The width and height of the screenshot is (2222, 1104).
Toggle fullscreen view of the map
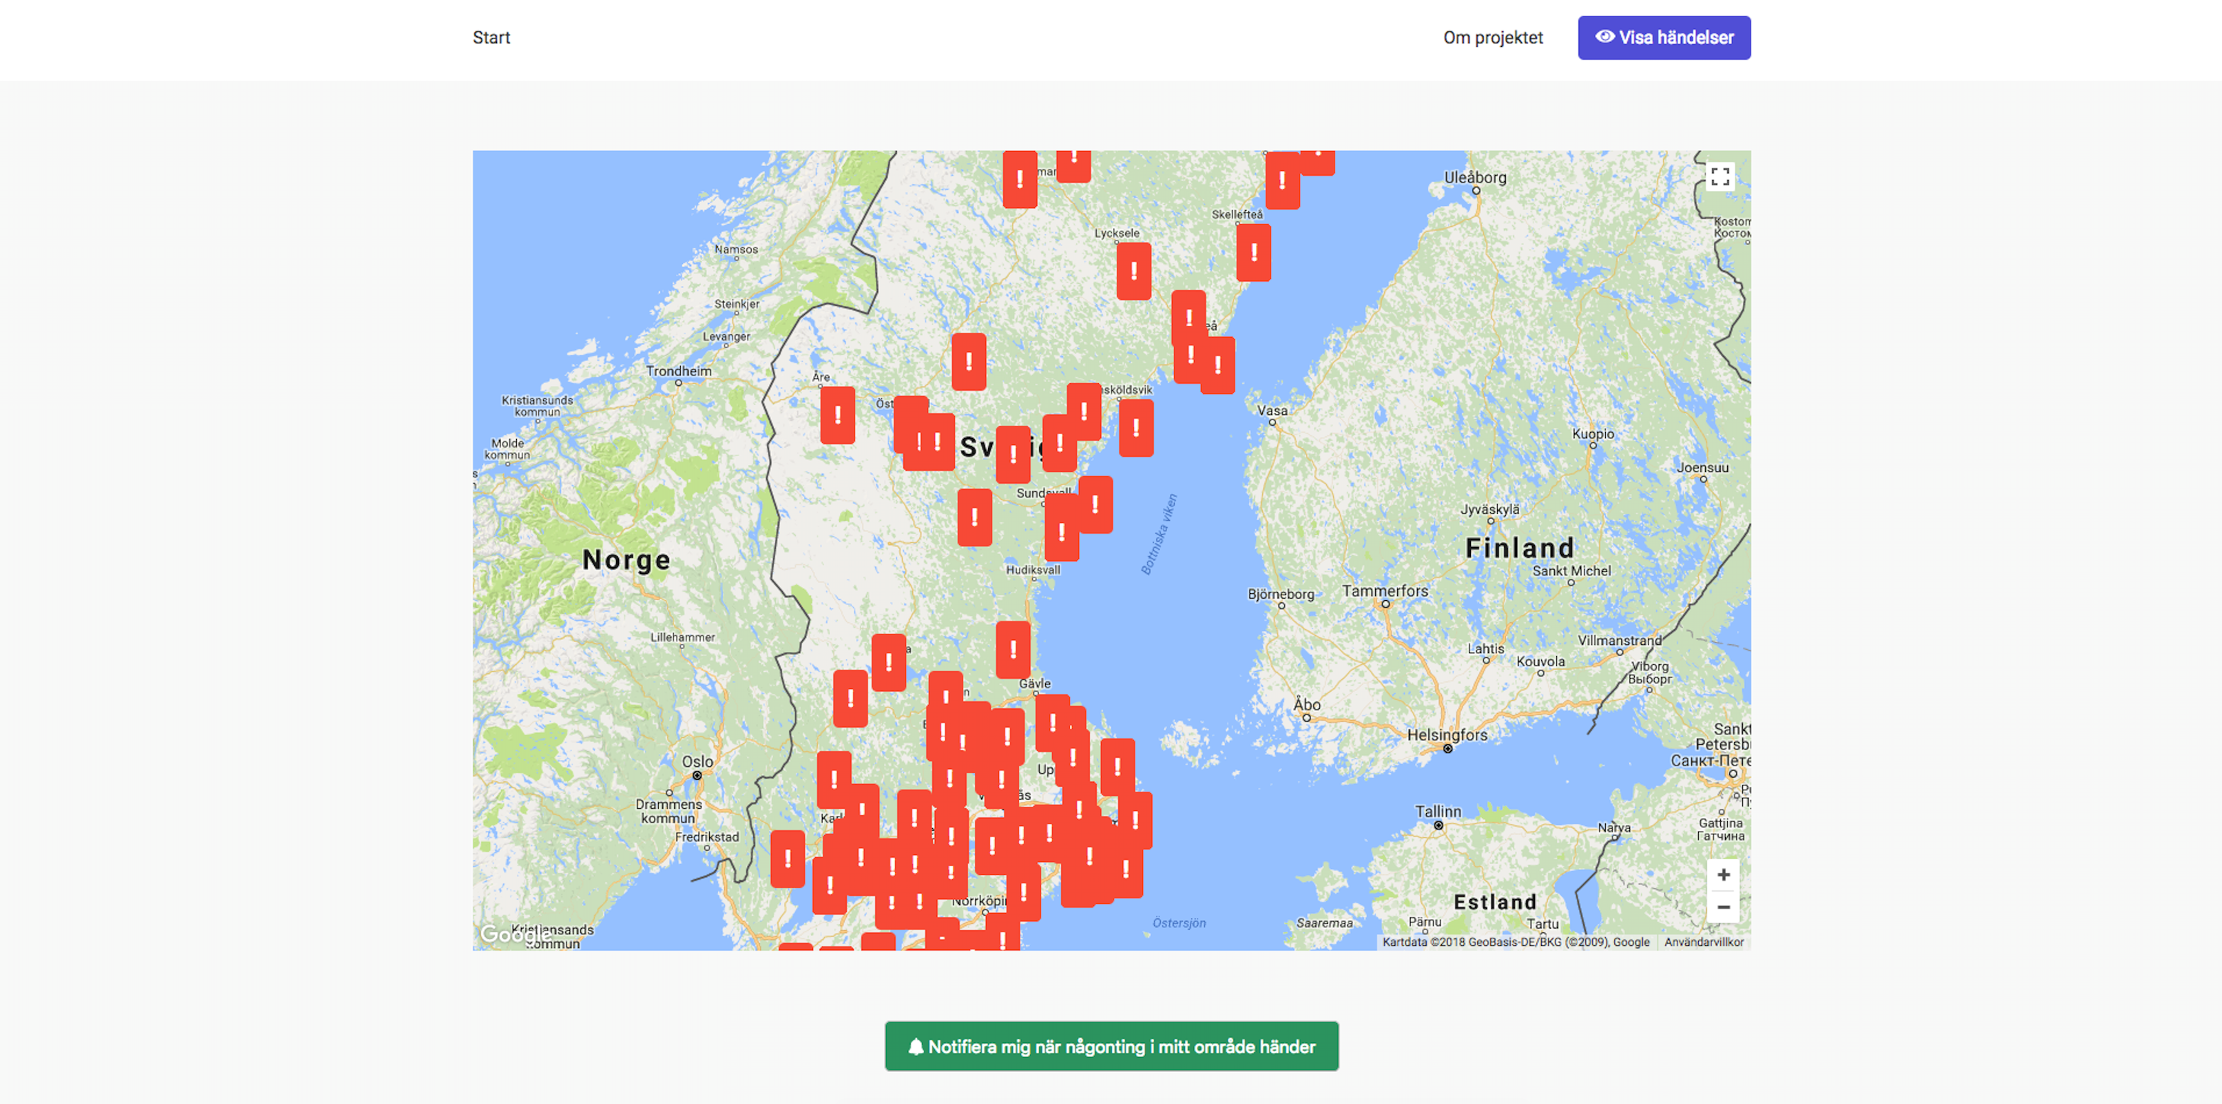click(x=1720, y=177)
